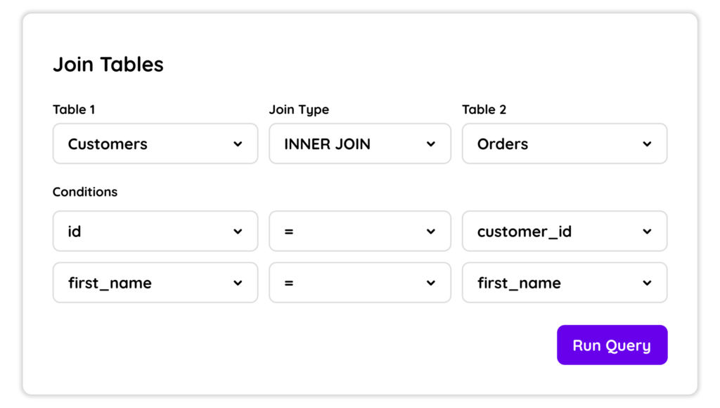This screenshot has width=720, height=408.
Task: Open the Customers-side first_name condition dropdown
Action: tap(155, 283)
